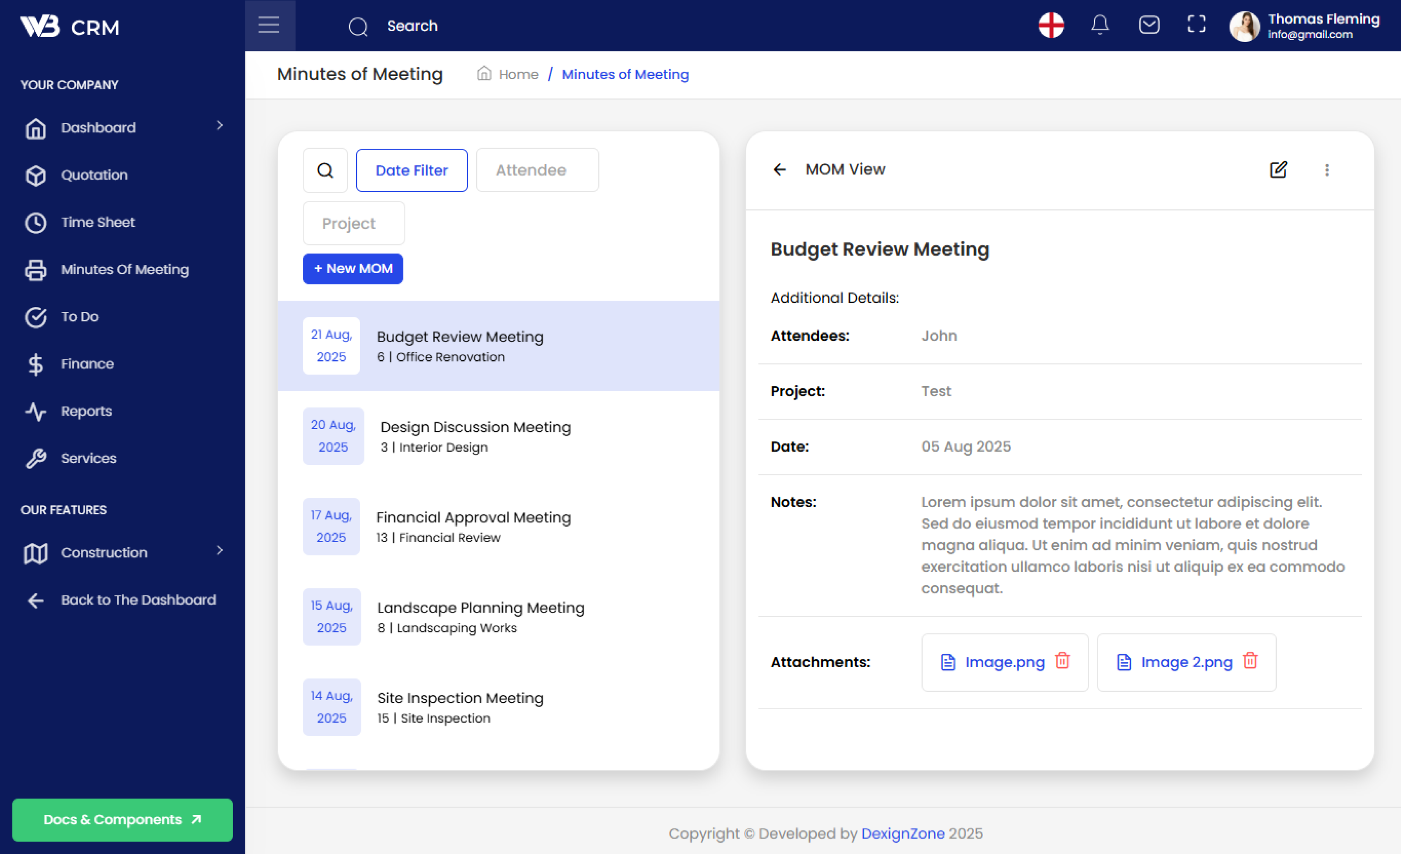Screen dimensions: 1401x854
Task: Open Finance from the sidebar
Action: pos(87,364)
